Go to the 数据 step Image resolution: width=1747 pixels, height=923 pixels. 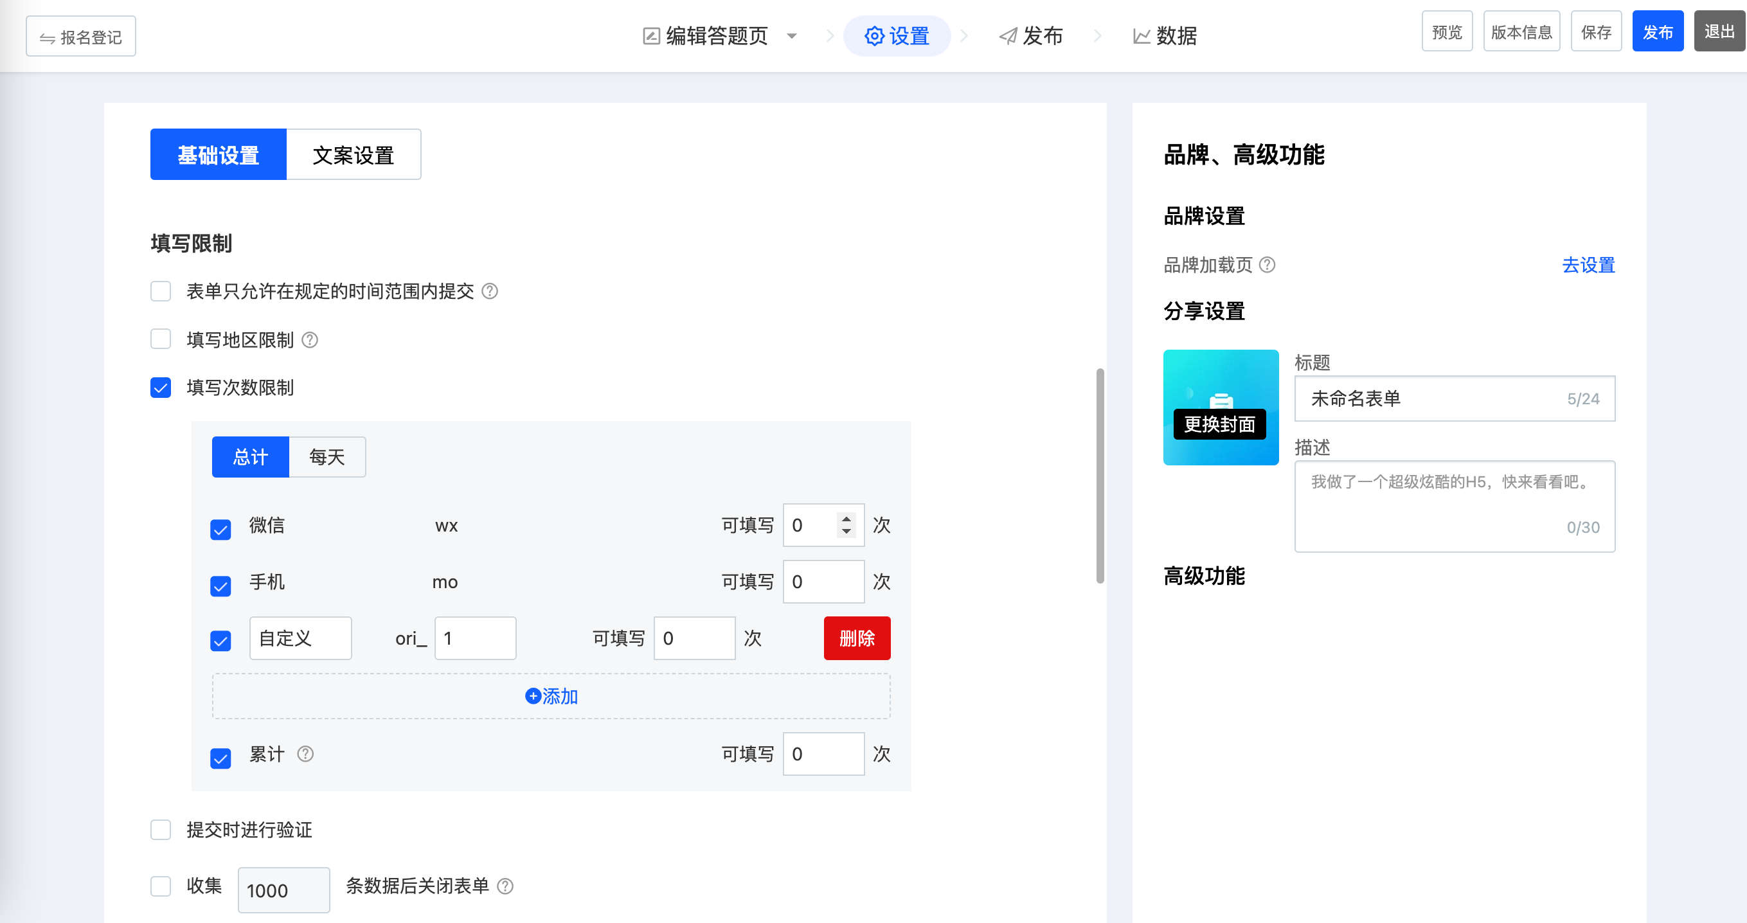[1165, 36]
